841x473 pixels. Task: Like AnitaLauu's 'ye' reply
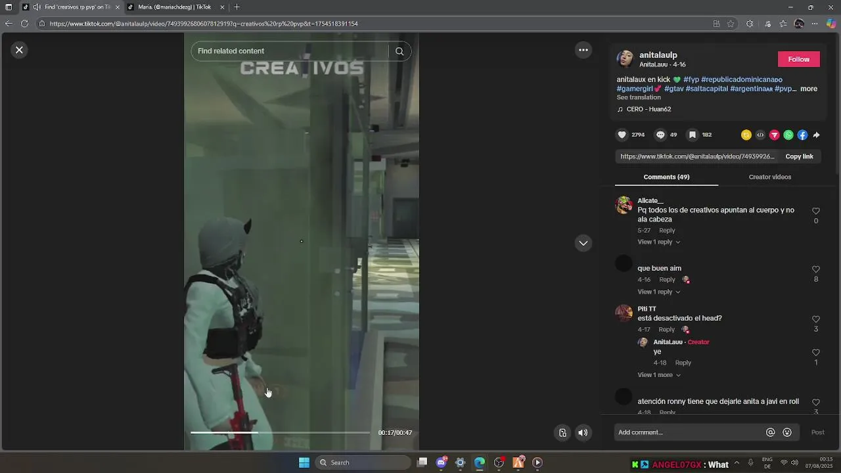tap(816, 353)
